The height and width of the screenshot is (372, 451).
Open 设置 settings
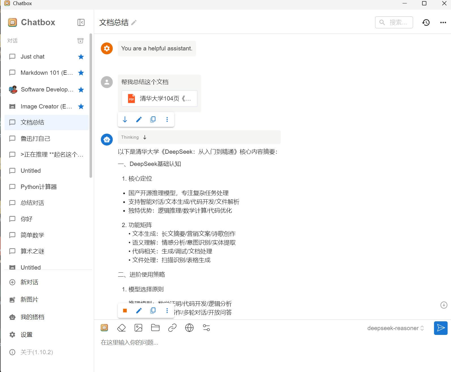[x=26, y=335]
